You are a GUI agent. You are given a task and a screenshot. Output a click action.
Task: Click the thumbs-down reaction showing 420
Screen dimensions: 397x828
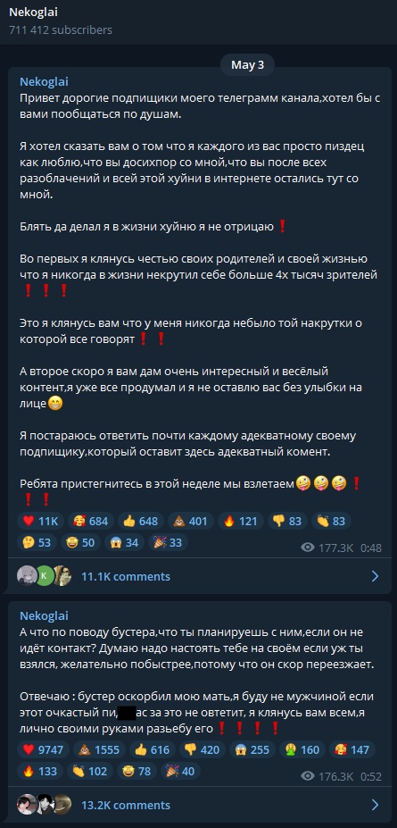pos(203,750)
